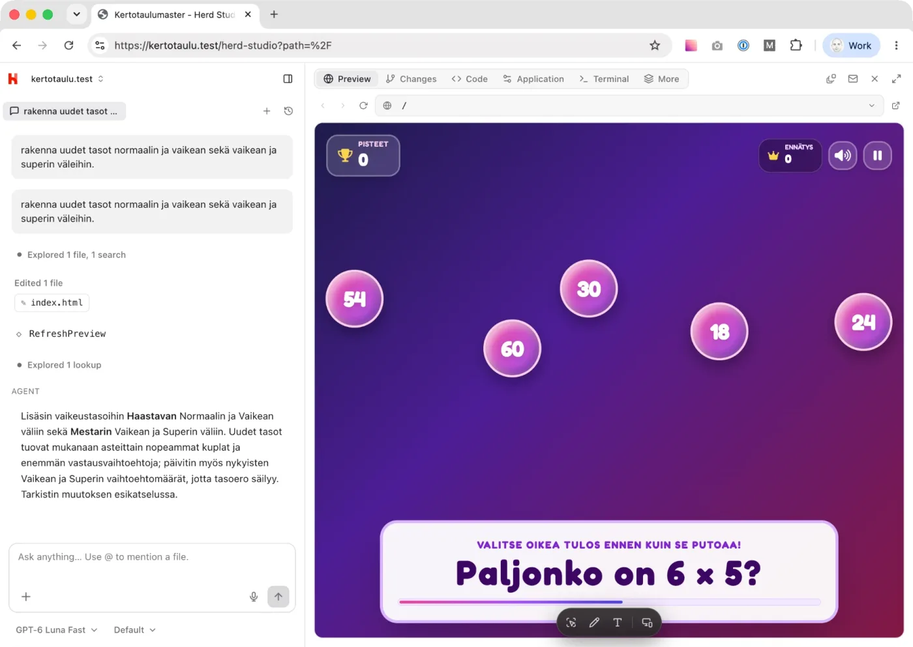Open the preview URL dropdown chevron
Viewport: 913px width, 647px height.
pyautogui.click(x=871, y=106)
